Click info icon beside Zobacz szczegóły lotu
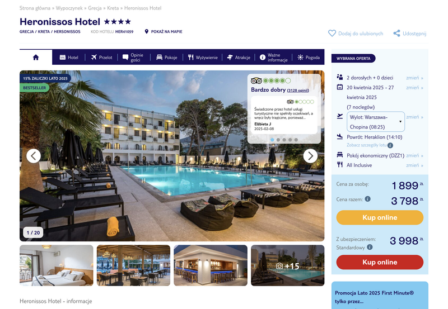The height and width of the screenshot is (309, 448). point(390,145)
